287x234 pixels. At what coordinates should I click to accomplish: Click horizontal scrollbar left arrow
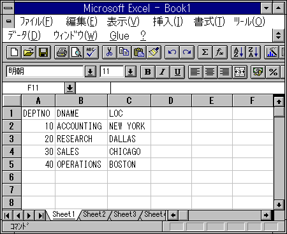(173, 216)
